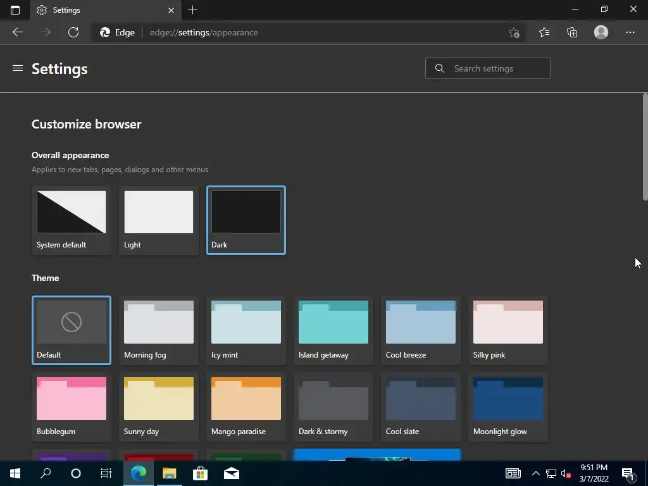Open the vertical tabs actions menu icon
This screenshot has width=648, height=486.
(15, 10)
